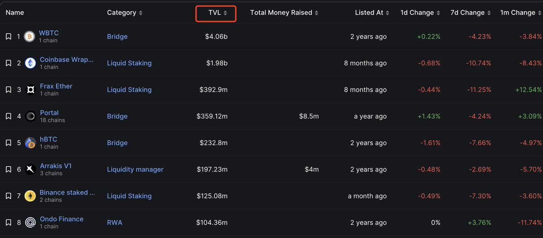Sort by Total Money Raised
Viewport: 543px width, 238px height.
coord(284,13)
